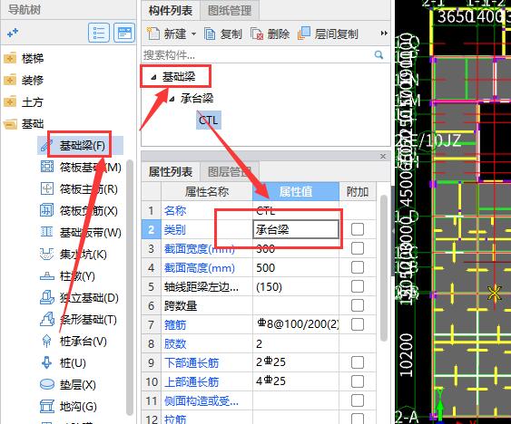511x424 pixels.
Task: Click the 名称 property link
Action: click(x=175, y=211)
